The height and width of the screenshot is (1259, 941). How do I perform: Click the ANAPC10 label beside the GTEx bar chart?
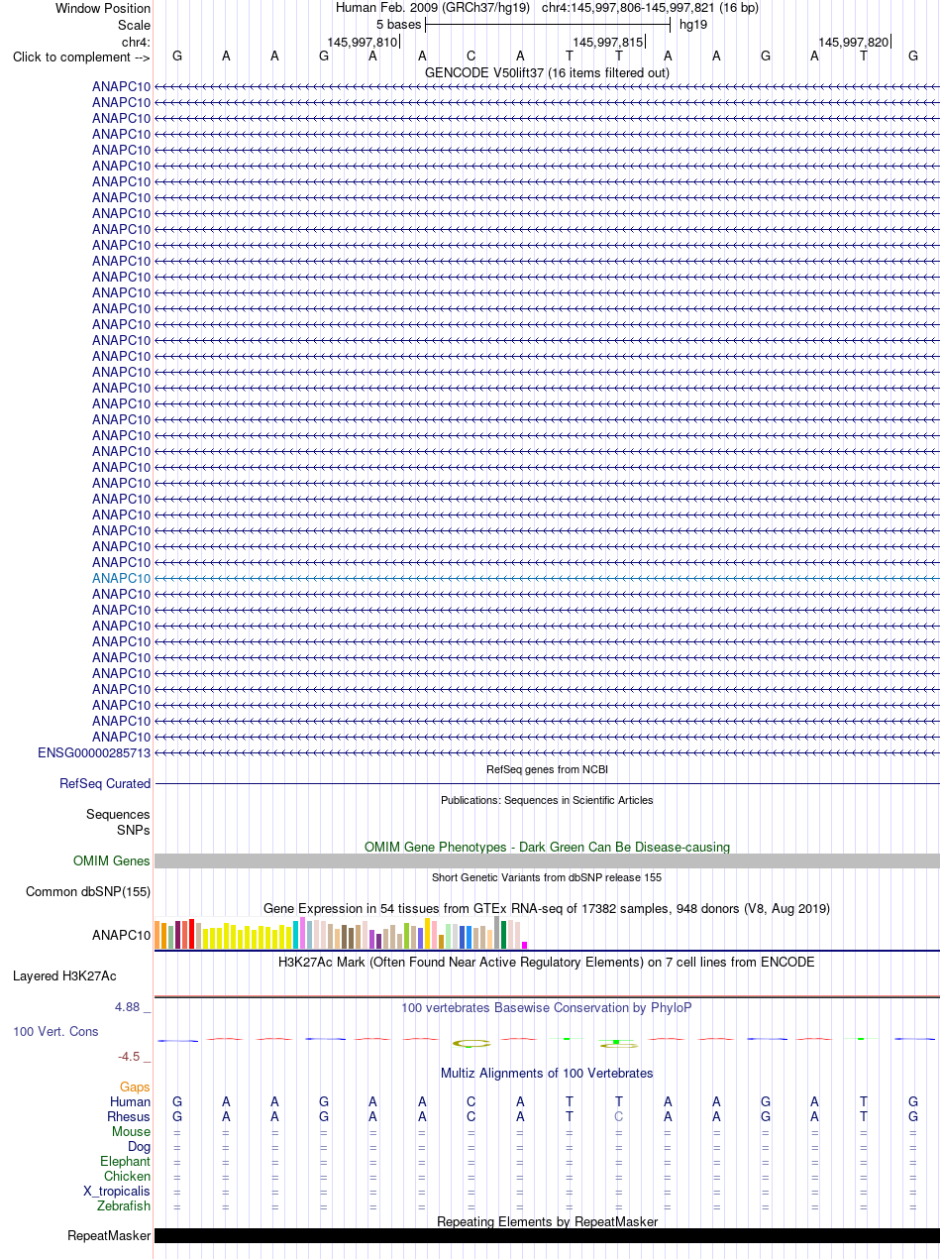[x=122, y=934]
